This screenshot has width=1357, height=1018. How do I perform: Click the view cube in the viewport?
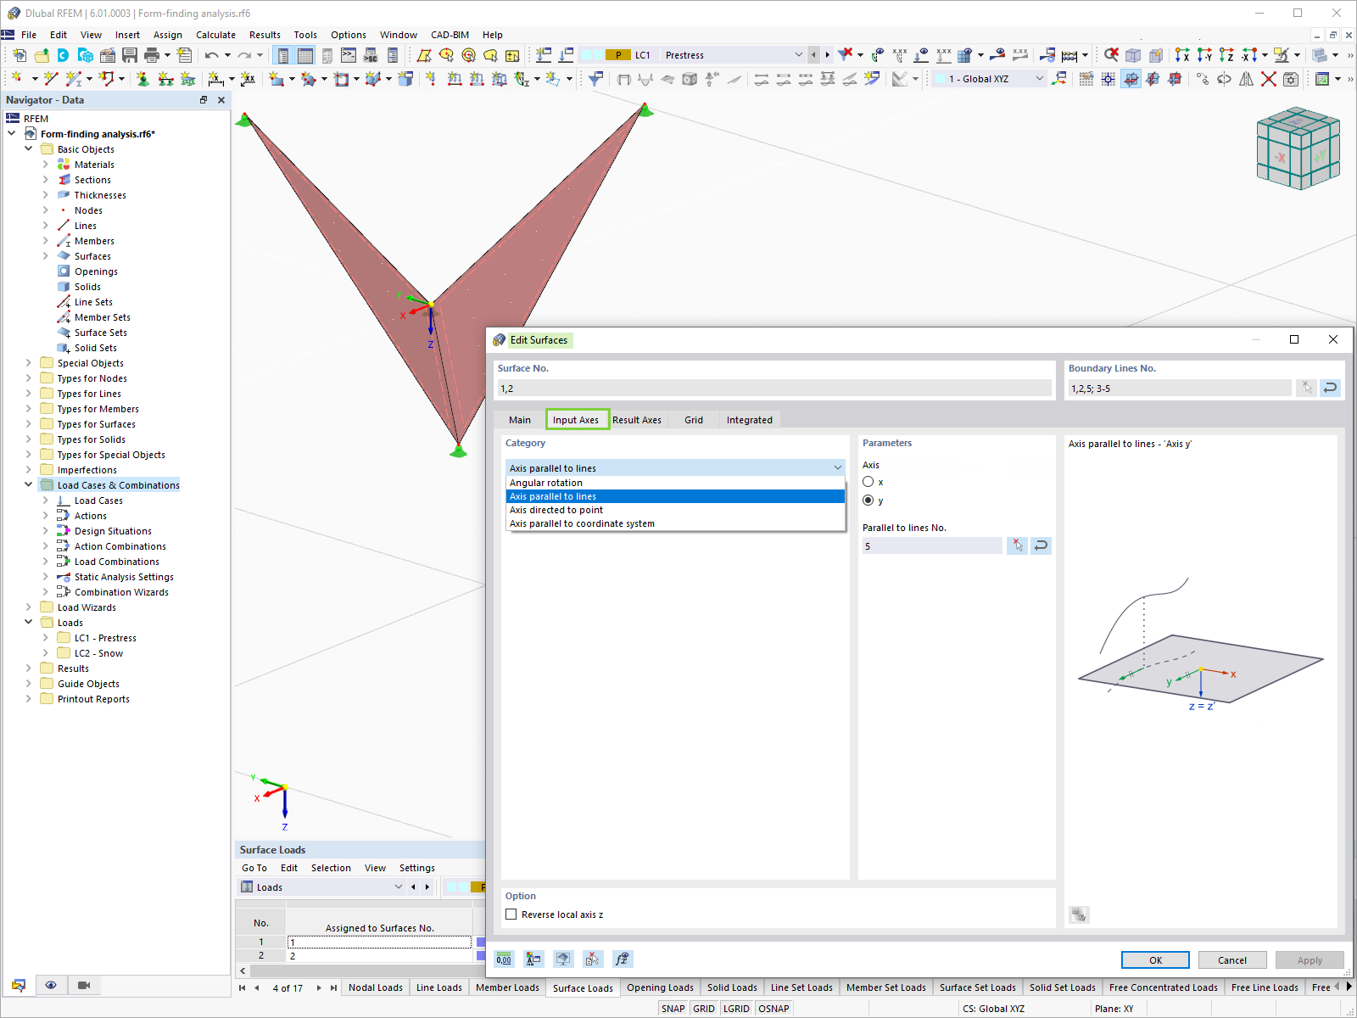click(x=1298, y=148)
